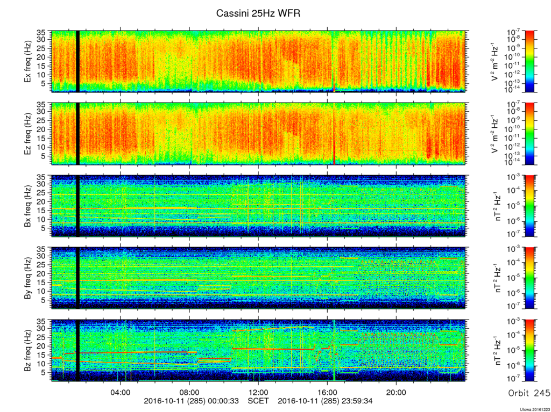This screenshot has height=412, width=551.
Task: Click the "12:00" time axis label
Action: point(258,393)
